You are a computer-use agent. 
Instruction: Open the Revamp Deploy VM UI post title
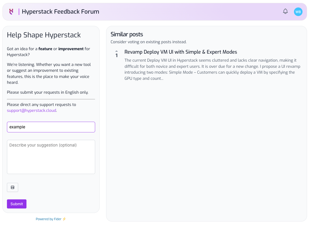[181, 52]
